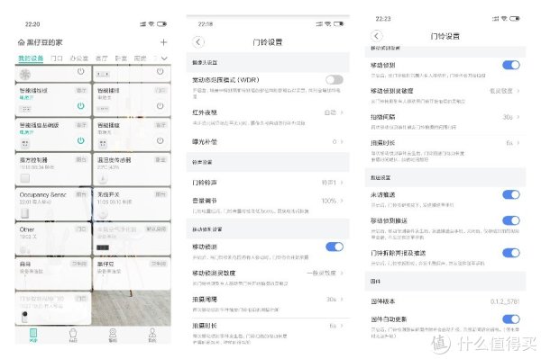Open 门铃铃声 ringtone selection row
The height and width of the screenshot is (359, 541).
pyautogui.click(x=268, y=183)
